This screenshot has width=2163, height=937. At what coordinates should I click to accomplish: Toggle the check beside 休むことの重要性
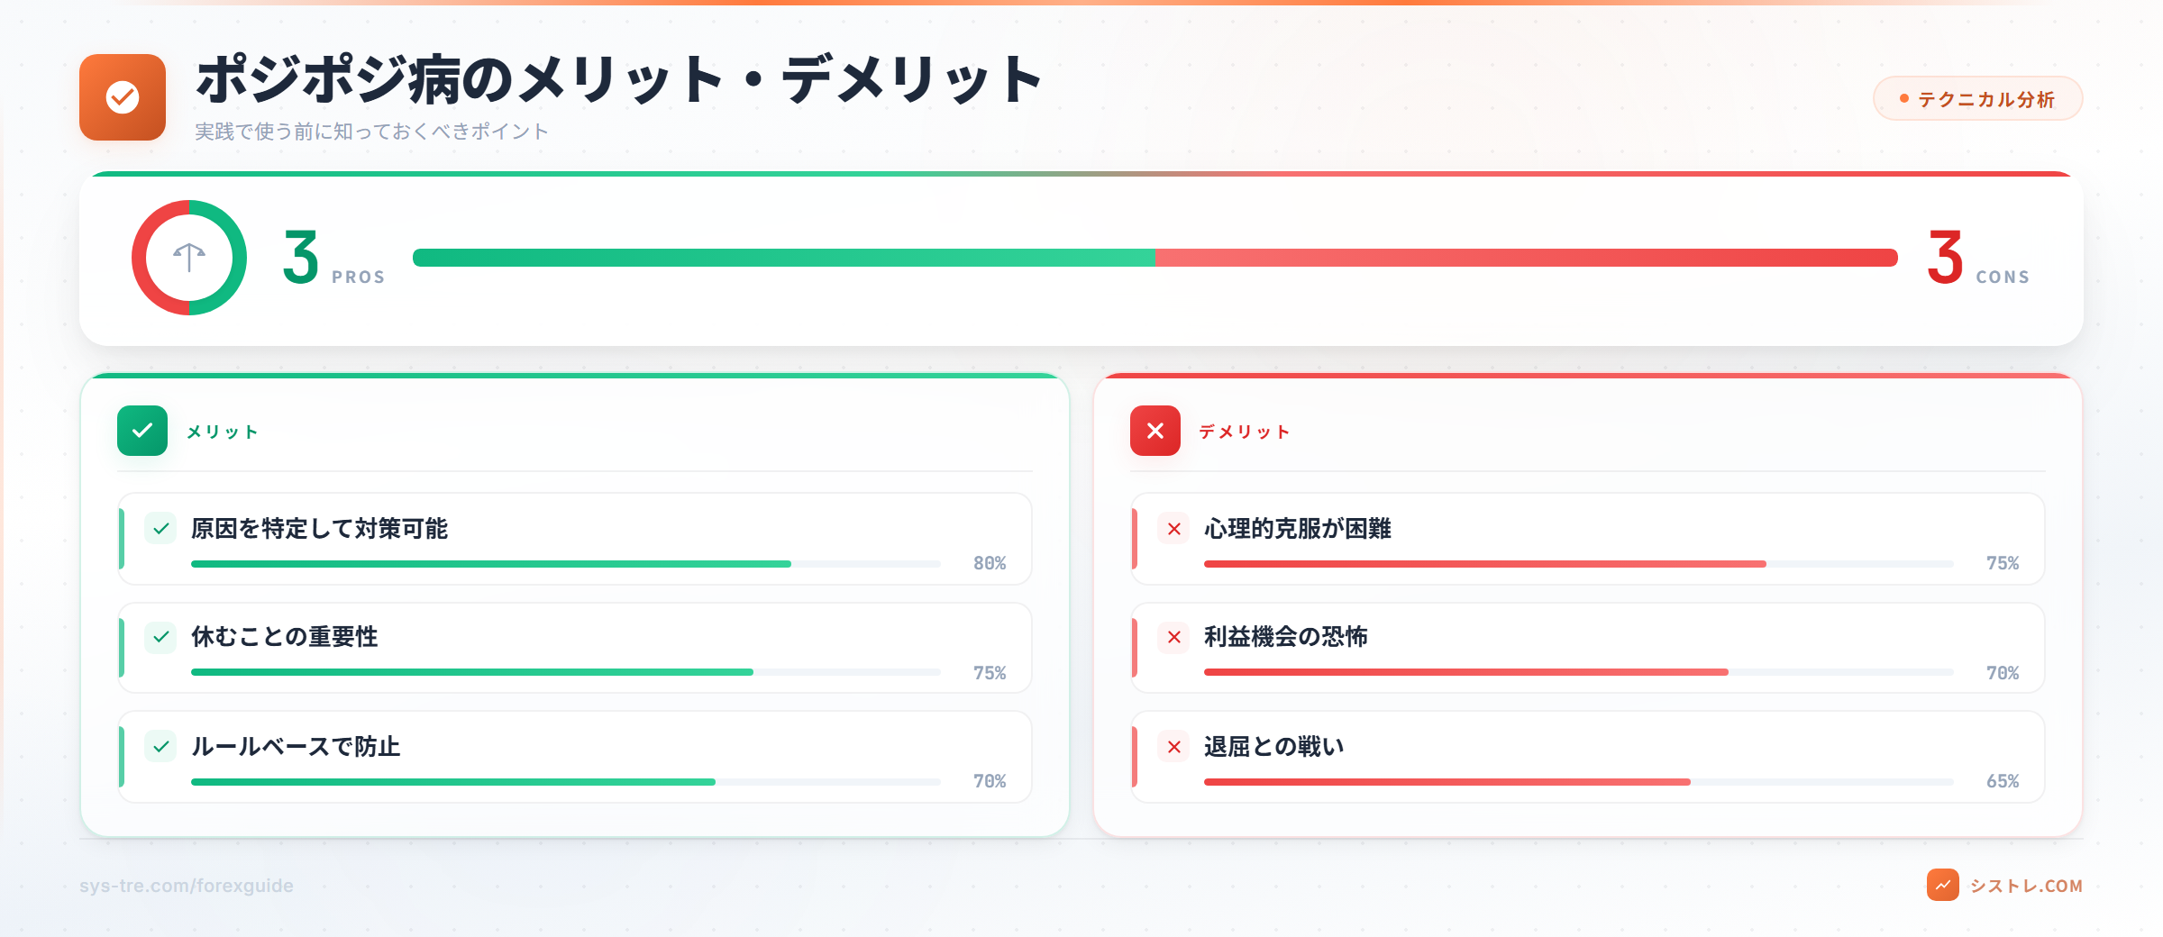click(x=161, y=637)
